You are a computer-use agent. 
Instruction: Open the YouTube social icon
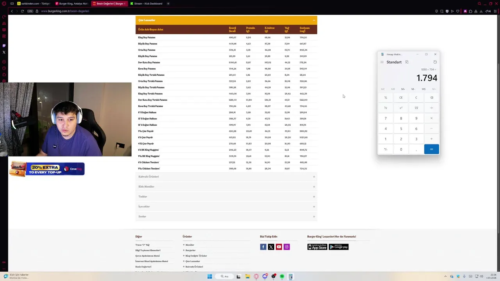(x=279, y=247)
